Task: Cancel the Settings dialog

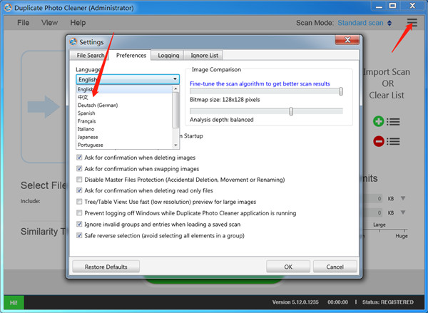Action: click(335, 267)
